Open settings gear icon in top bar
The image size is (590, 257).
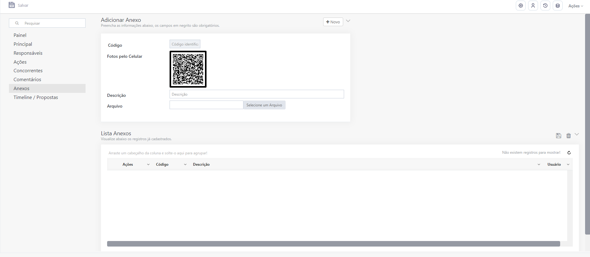521,6
